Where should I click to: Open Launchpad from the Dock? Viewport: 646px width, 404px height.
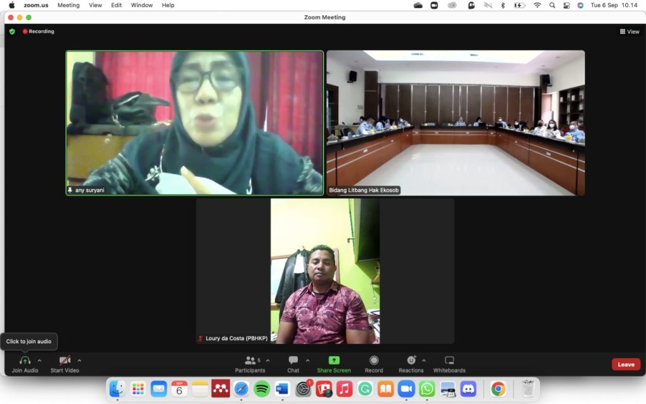tap(138, 389)
